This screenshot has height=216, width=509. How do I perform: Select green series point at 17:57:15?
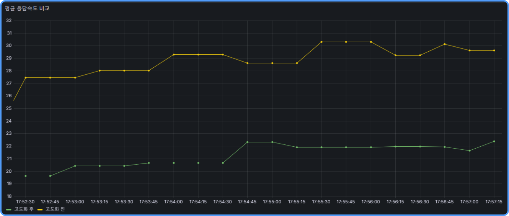pyautogui.click(x=494, y=141)
